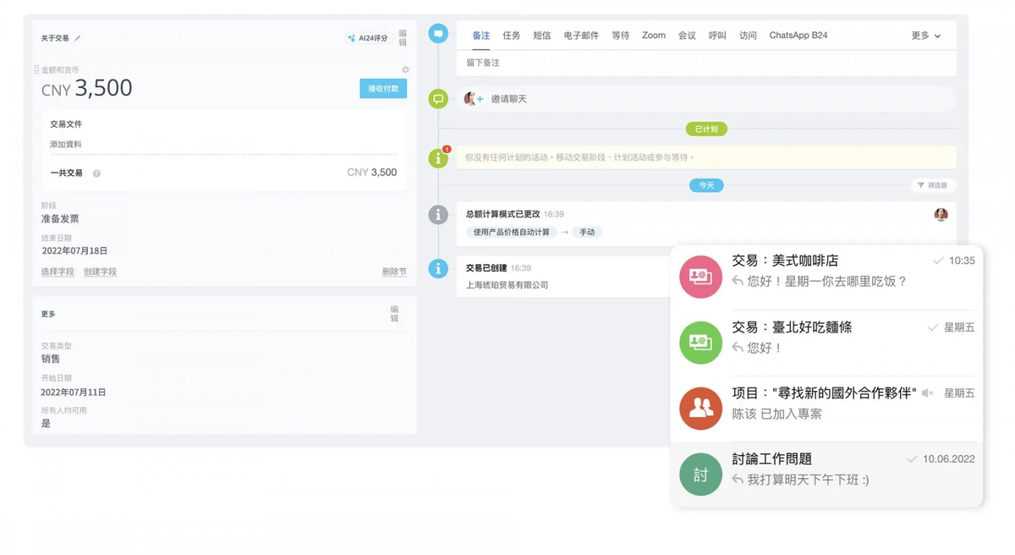This screenshot has width=1015, height=555.
Task: Click the 使用产品价格自动计算 tag
Action: point(511,232)
